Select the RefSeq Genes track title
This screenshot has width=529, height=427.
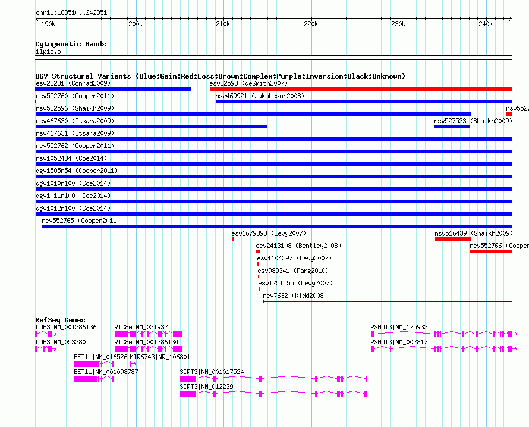(60, 320)
